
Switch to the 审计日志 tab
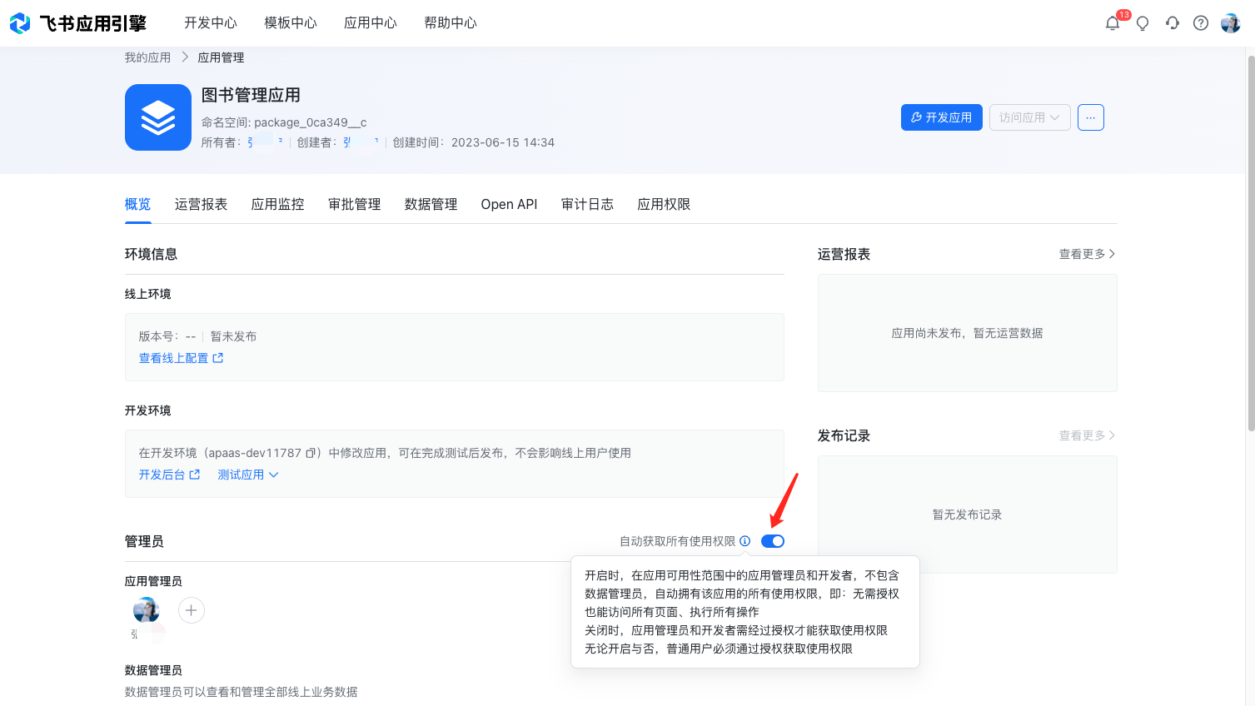coord(587,204)
